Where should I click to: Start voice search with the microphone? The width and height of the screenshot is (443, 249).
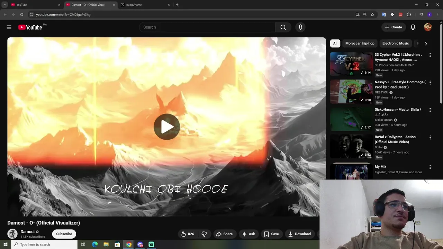tap(300, 27)
